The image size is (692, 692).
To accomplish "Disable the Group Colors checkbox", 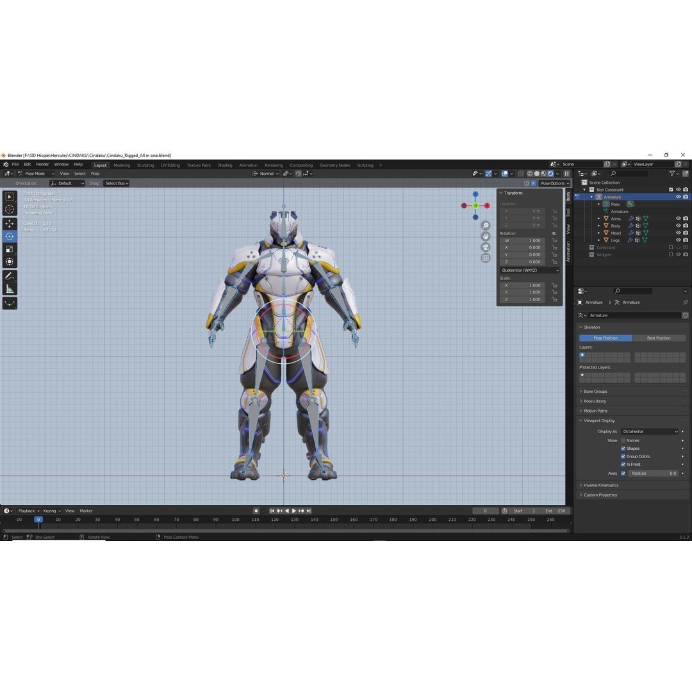I will 623,456.
